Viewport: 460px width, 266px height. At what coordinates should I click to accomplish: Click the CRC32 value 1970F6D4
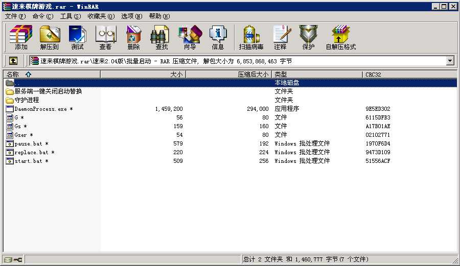(378, 143)
